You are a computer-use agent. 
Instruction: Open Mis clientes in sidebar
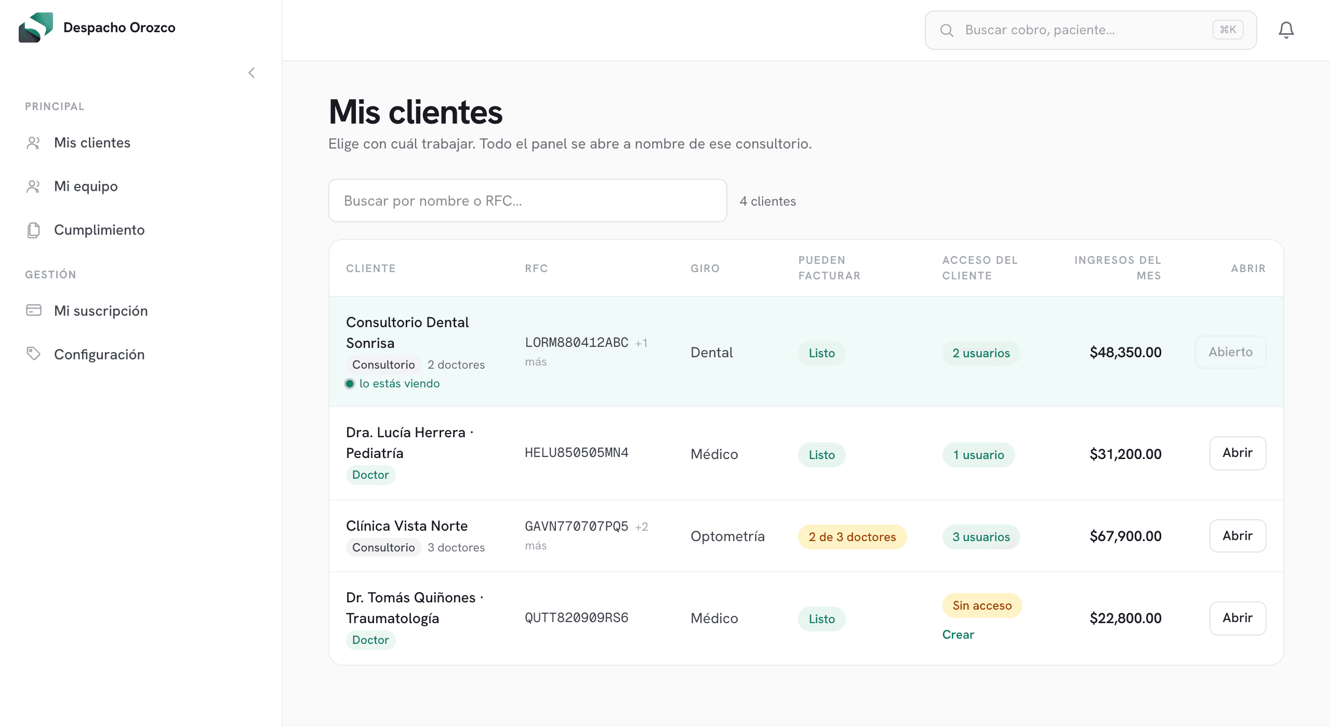pos(92,143)
